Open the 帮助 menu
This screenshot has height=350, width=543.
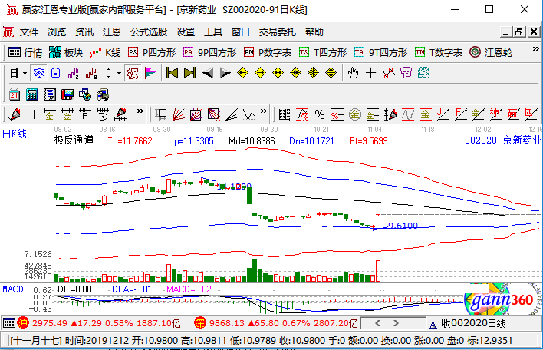coord(314,32)
